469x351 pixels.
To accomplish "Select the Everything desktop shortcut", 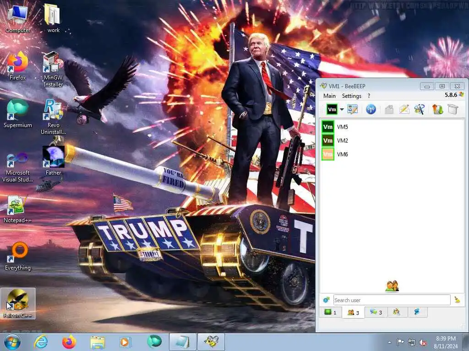I will (x=18, y=256).
